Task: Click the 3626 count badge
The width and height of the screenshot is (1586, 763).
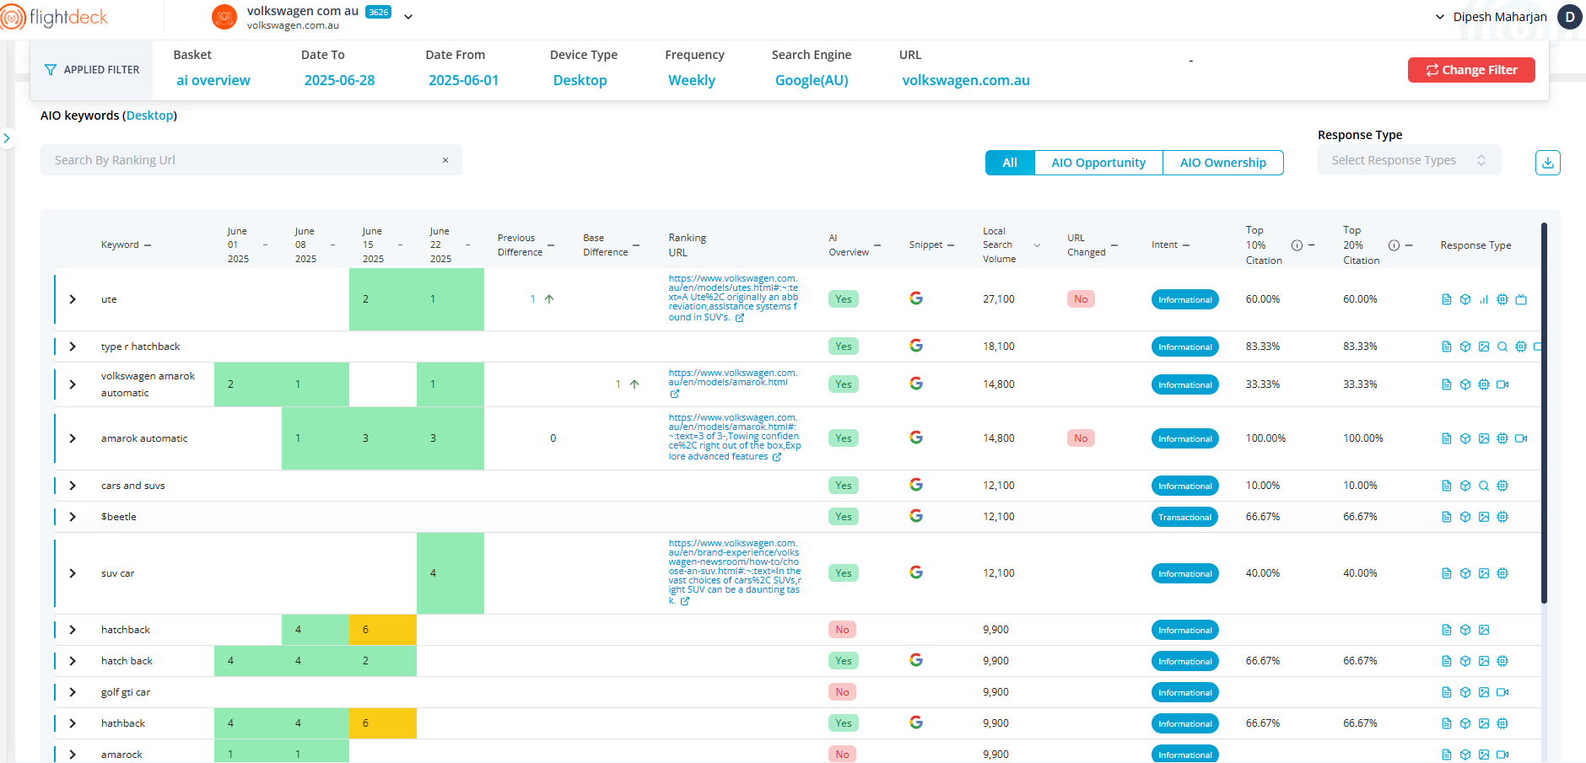Action: tap(378, 12)
